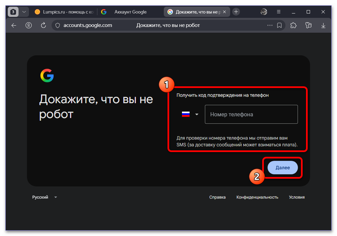Click the accounts.google.com address text

click(x=88, y=25)
